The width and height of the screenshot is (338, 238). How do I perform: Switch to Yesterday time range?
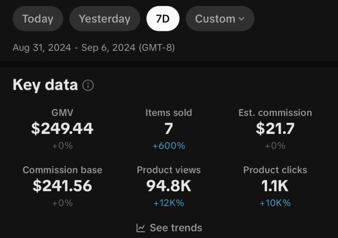(104, 19)
